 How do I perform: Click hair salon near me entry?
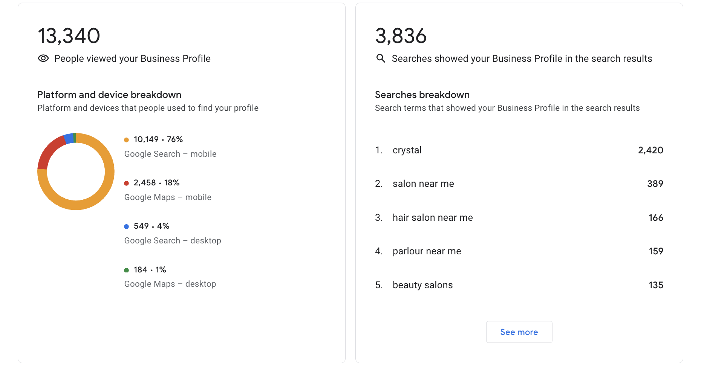coord(433,217)
